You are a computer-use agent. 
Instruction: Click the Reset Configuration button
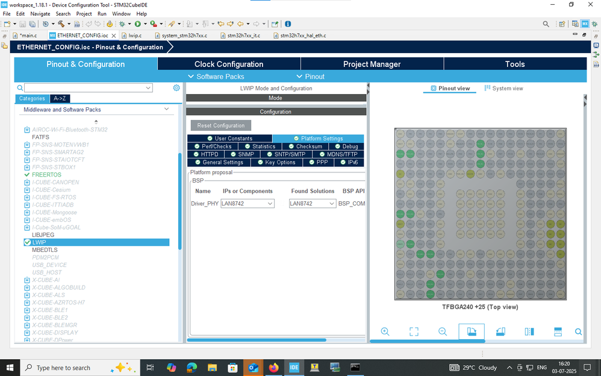click(221, 125)
